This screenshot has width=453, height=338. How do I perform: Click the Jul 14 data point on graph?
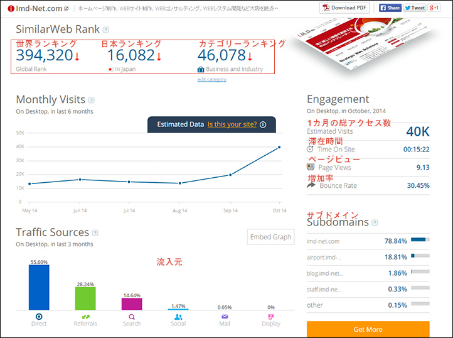[129, 182]
